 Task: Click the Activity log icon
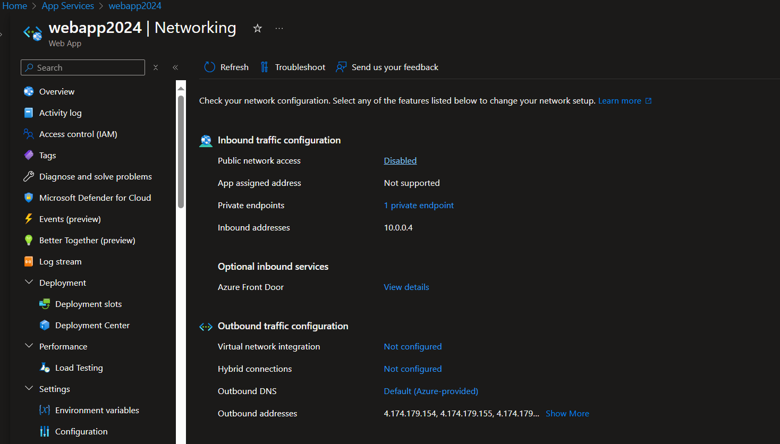[29, 113]
